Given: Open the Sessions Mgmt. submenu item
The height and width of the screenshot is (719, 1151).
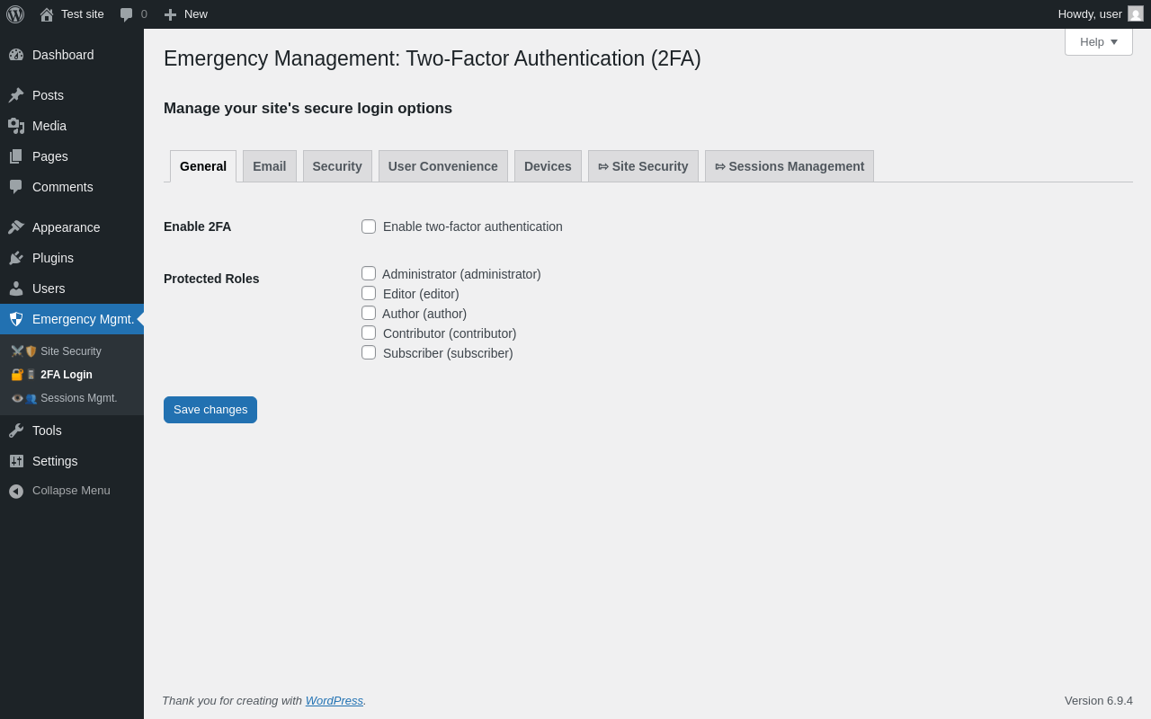Looking at the screenshot, I should (x=78, y=398).
